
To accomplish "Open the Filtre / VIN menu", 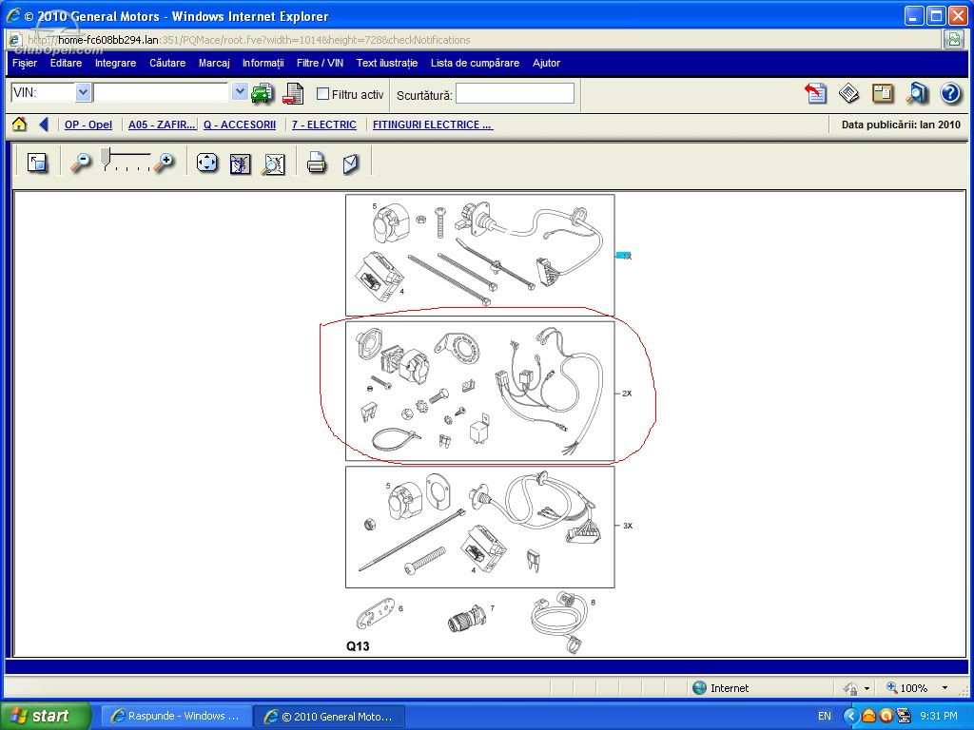I will tap(320, 63).
